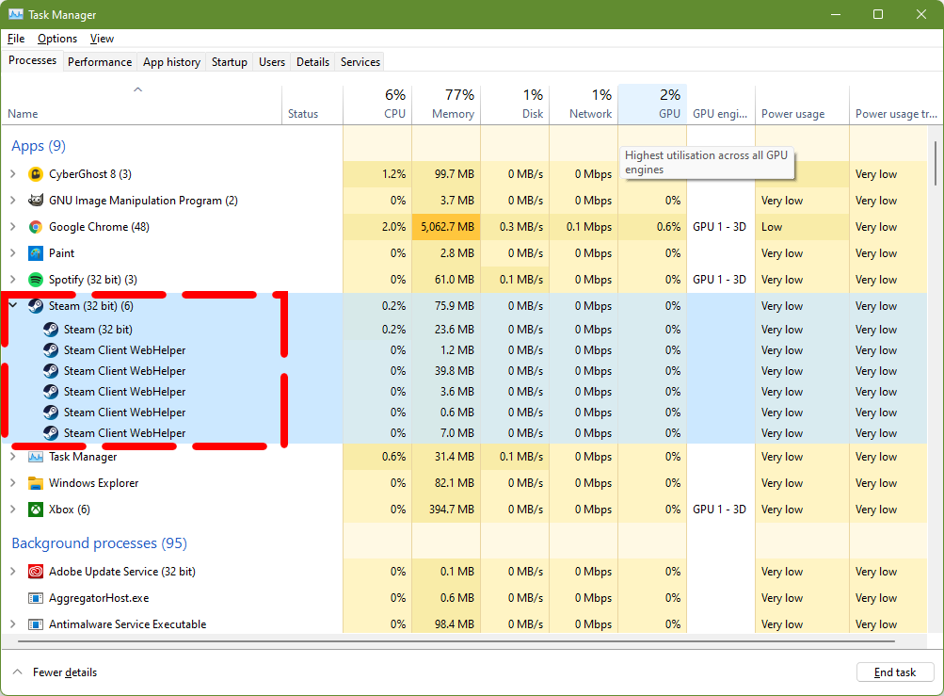
Task: Click the Antimalware Service Executable icon
Action: click(36, 624)
